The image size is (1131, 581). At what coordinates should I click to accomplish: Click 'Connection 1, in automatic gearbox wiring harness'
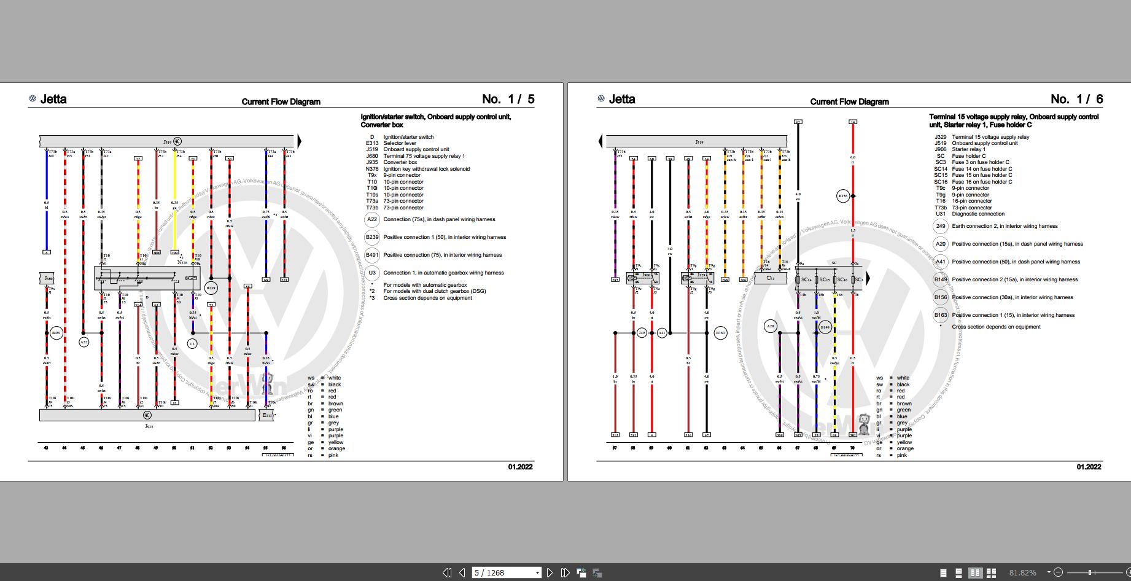tap(443, 273)
